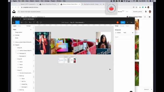This screenshot has width=164, height=92.
Task: Click the message envelope button on Unsplash profile
Action: click(x=150, y=17)
